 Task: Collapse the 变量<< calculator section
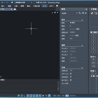point(93,71)
